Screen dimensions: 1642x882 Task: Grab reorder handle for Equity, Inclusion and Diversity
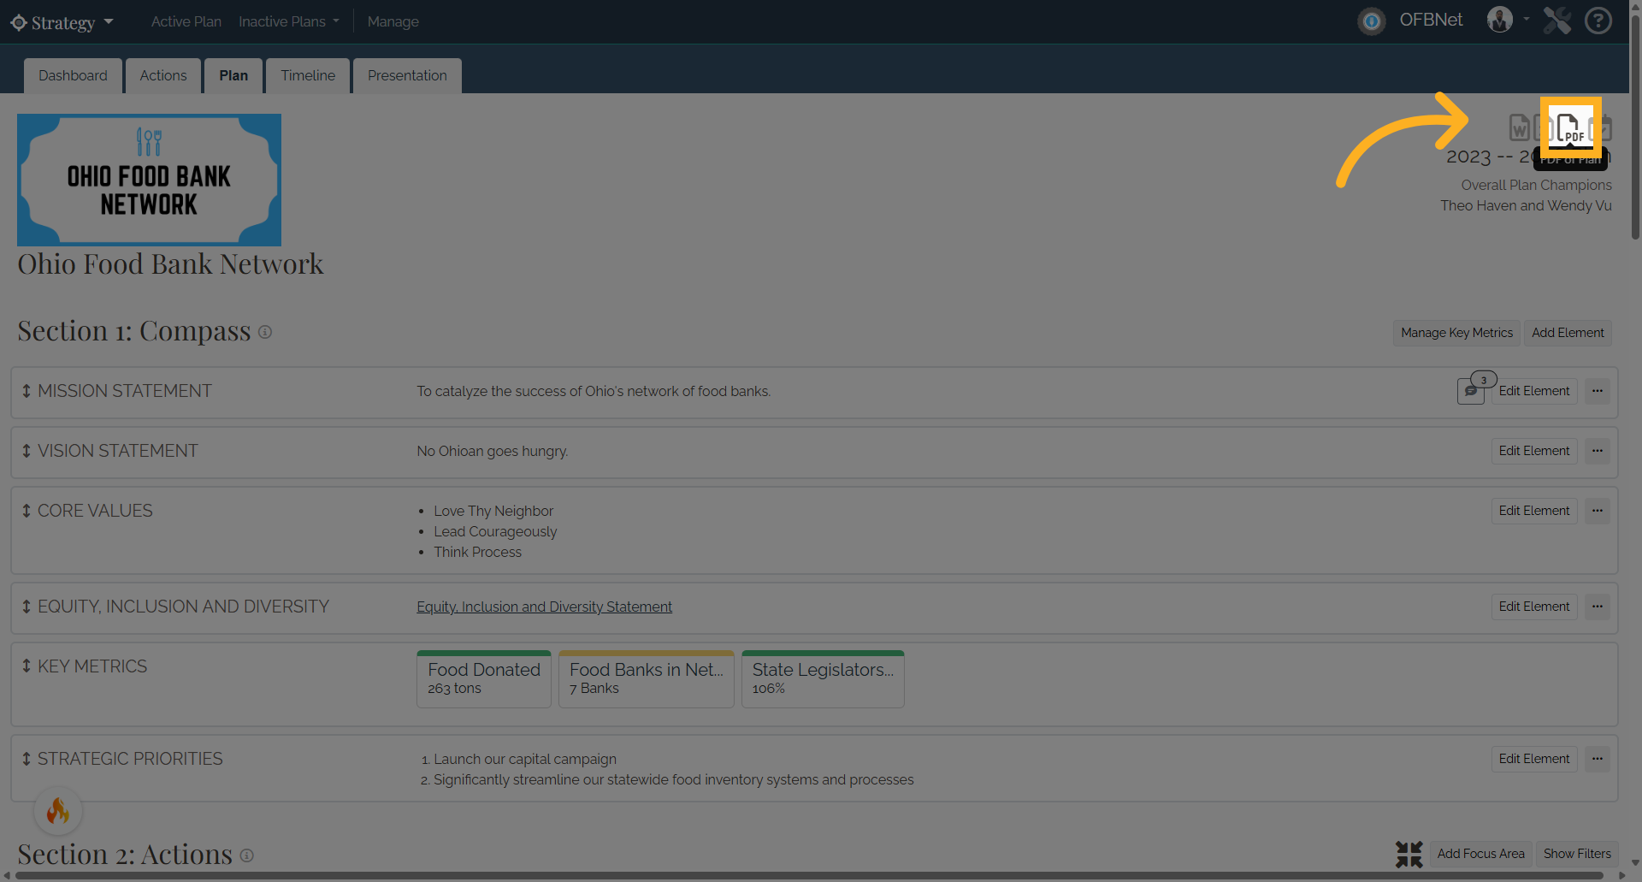(27, 607)
